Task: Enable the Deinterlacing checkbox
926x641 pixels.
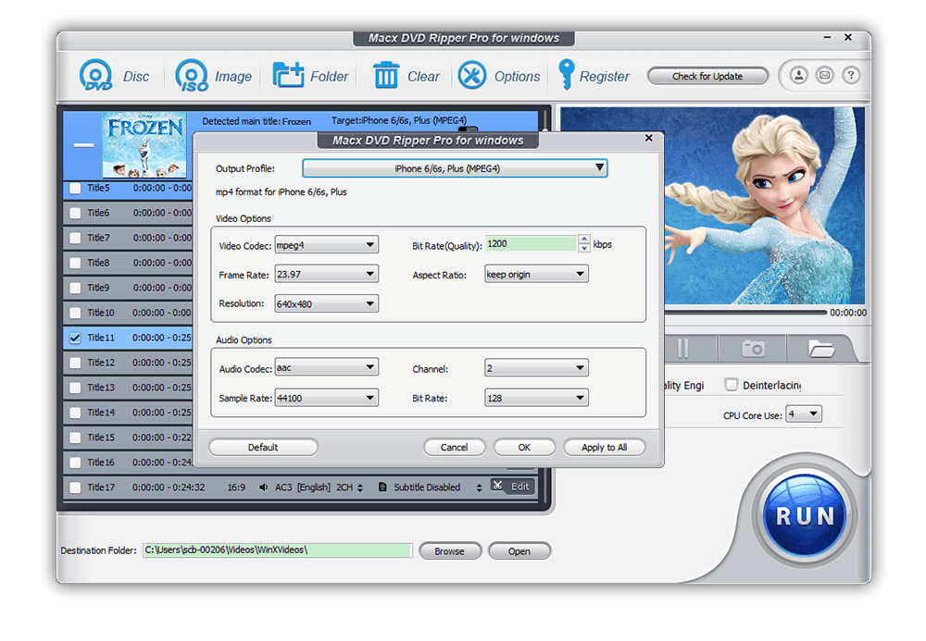Action: coord(732,385)
